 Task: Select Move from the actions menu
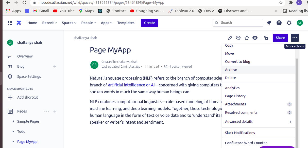pos(259,53)
